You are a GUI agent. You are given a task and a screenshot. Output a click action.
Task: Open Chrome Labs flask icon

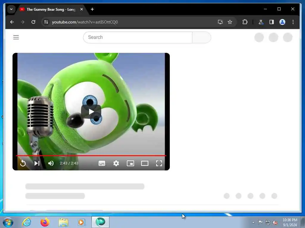(x=261, y=22)
